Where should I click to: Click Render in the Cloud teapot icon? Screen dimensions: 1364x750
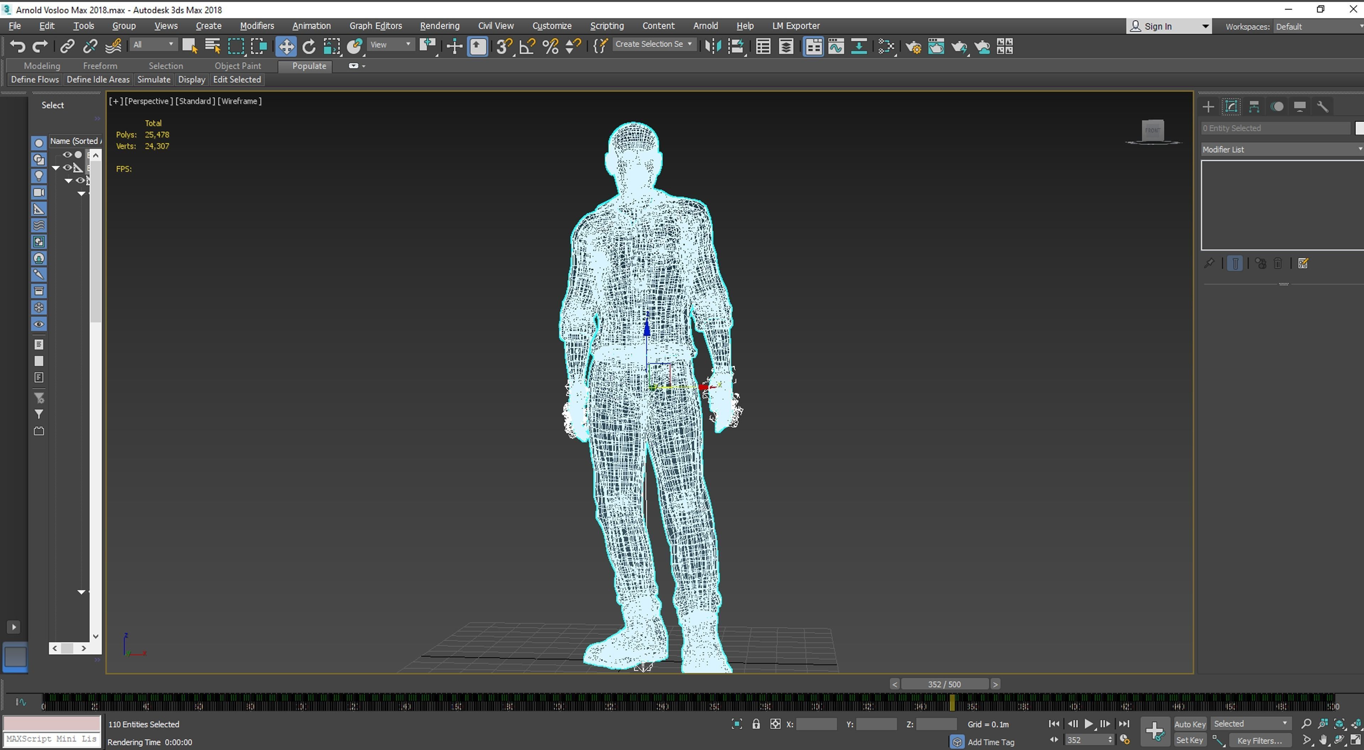pyautogui.click(x=982, y=47)
